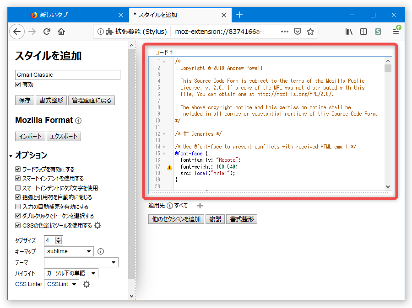Click the style name field Gmail Classic
This screenshot has height=308, width=412.
(68, 75)
